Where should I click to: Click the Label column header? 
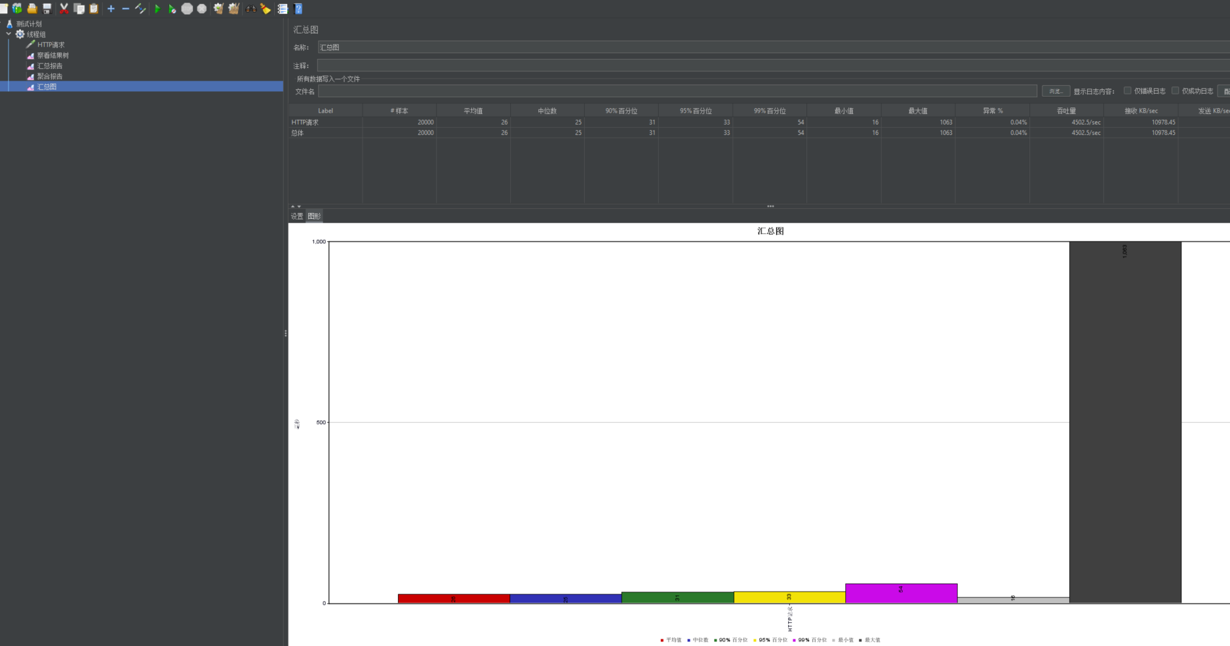pos(325,111)
